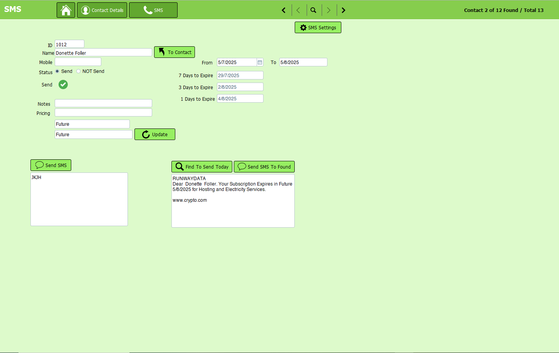This screenshot has height=353, width=559.
Task: Click the upper Future field
Action: (92, 124)
